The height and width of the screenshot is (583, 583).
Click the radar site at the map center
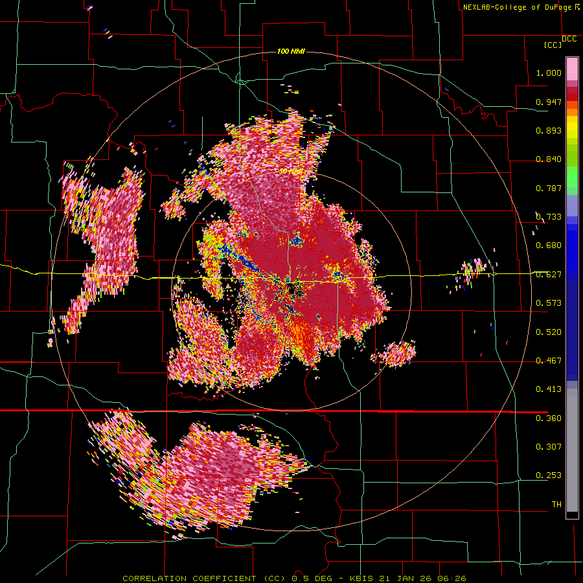coord(293,291)
